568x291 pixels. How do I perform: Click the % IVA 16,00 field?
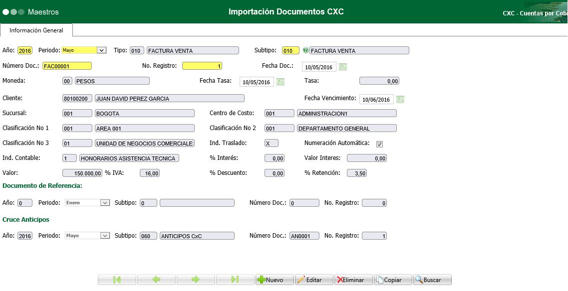click(150, 173)
